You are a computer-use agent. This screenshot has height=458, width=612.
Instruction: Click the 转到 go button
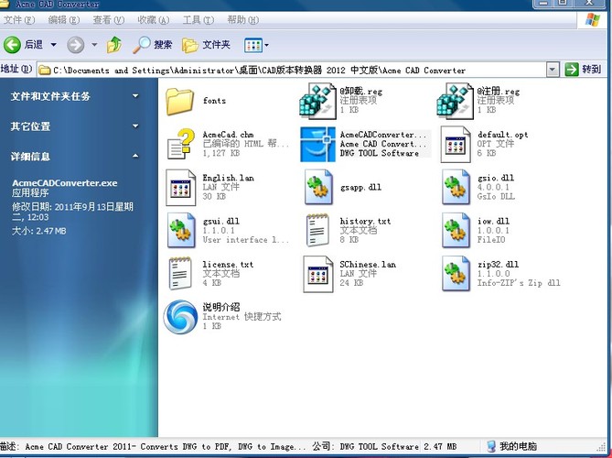[x=583, y=70]
